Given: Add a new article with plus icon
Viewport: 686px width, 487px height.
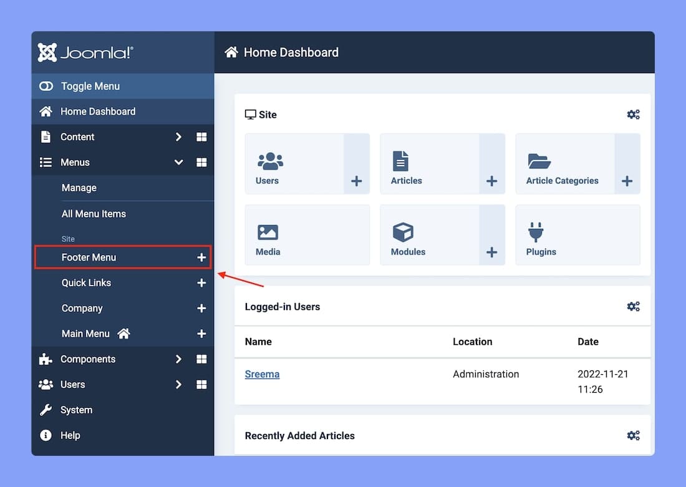Looking at the screenshot, I should (x=492, y=181).
